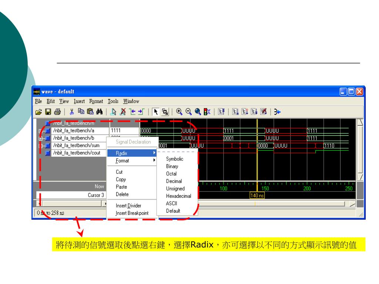The width and height of the screenshot is (379, 284).
Task: Activate the Select Mode arrow tool
Action: 156,112
